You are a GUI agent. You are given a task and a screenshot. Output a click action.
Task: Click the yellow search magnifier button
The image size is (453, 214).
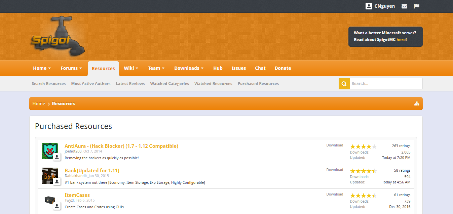pyautogui.click(x=344, y=84)
